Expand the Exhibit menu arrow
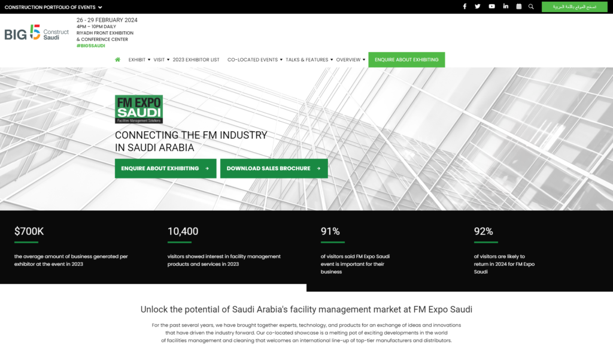The height and width of the screenshot is (345, 613). click(x=149, y=60)
